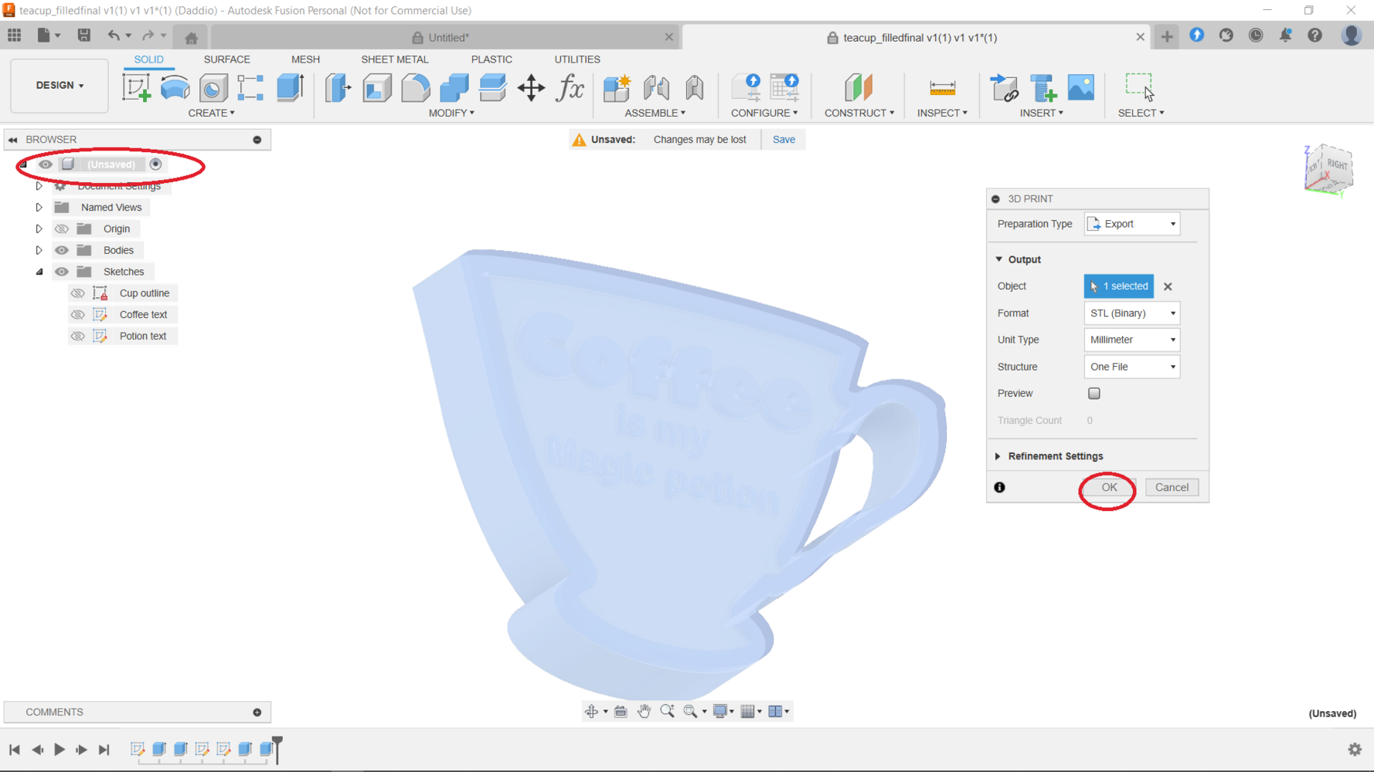The image size is (1374, 772).
Task: Select the Shell tool icon
Action: (x=376, y=87)
